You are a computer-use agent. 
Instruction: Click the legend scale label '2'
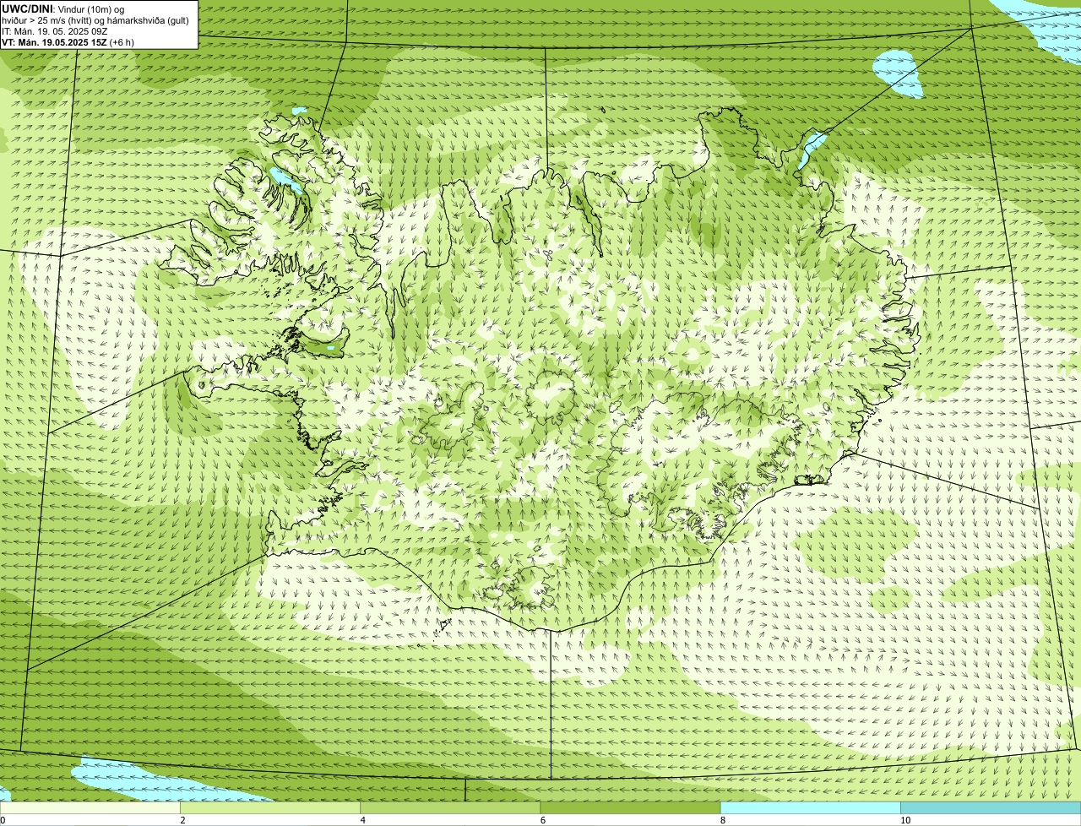pyautogui.click(x=182, y=820)
